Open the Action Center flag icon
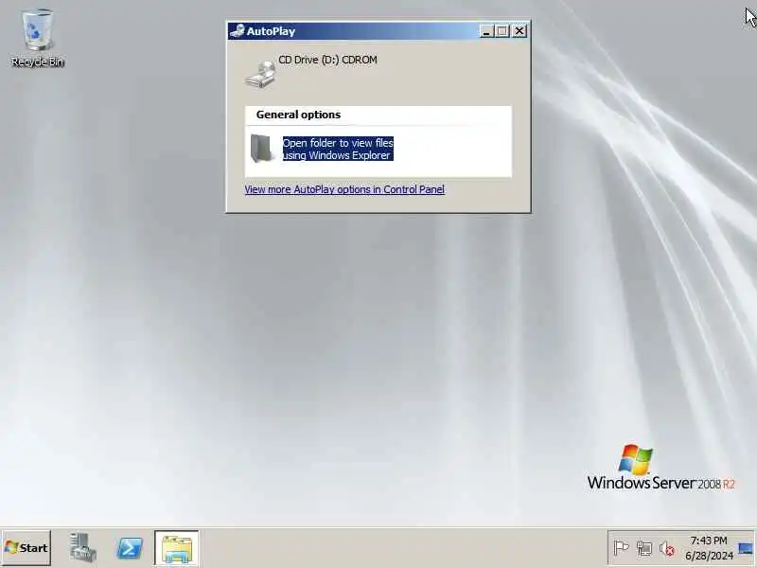The width and height of the screenshot is (757, 568). point(621,548)
